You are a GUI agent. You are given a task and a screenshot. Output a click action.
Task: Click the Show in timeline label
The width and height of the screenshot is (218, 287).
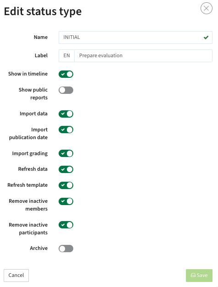28,74
